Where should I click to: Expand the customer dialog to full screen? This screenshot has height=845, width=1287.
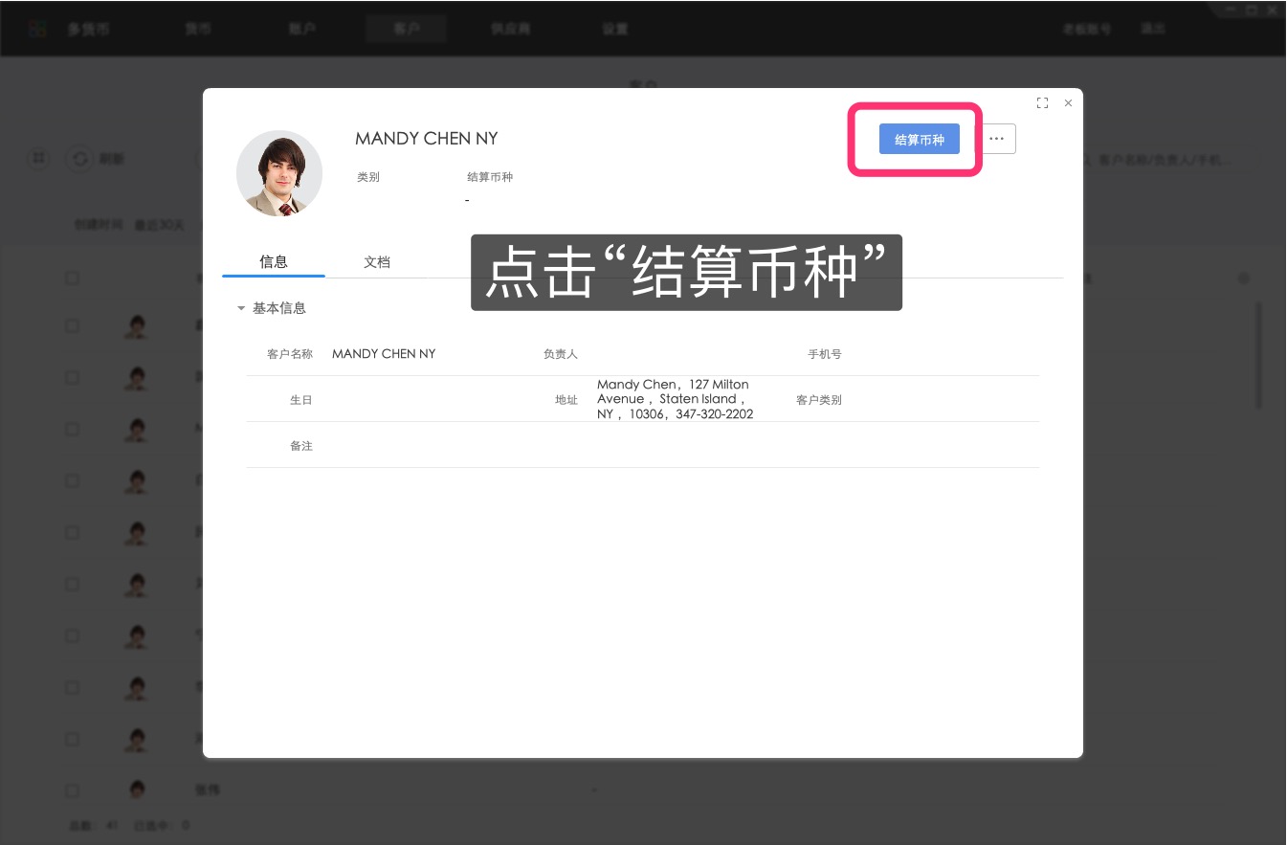point(1042,102)
